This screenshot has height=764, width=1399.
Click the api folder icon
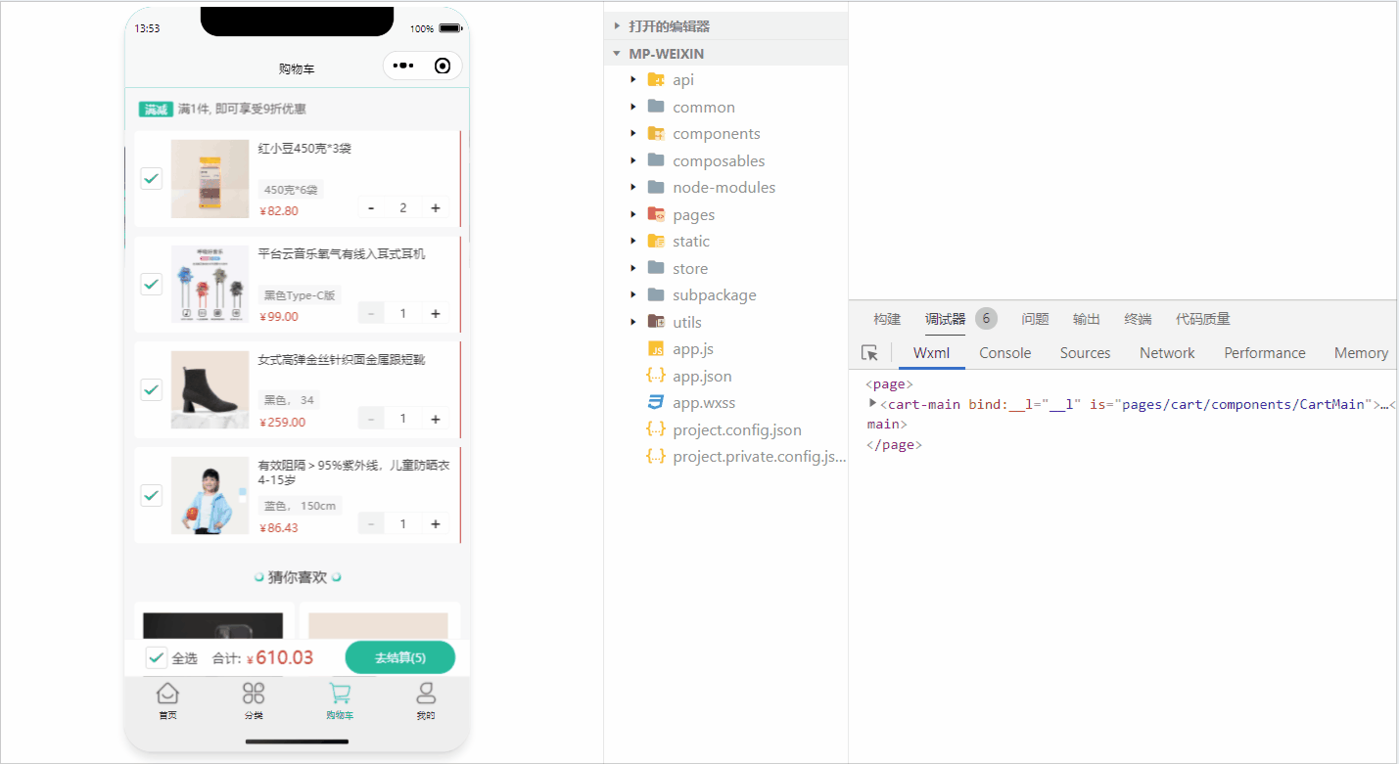coord(656,80)
